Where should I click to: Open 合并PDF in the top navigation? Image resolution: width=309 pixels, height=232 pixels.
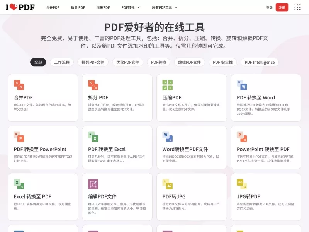point(53,7)
